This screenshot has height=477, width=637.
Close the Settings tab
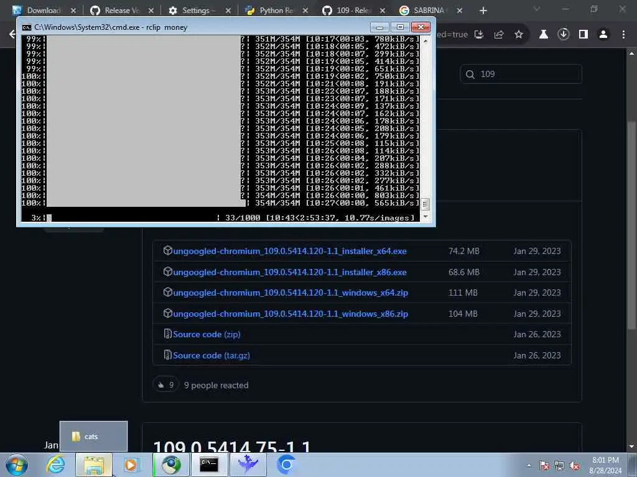point(228,11)
